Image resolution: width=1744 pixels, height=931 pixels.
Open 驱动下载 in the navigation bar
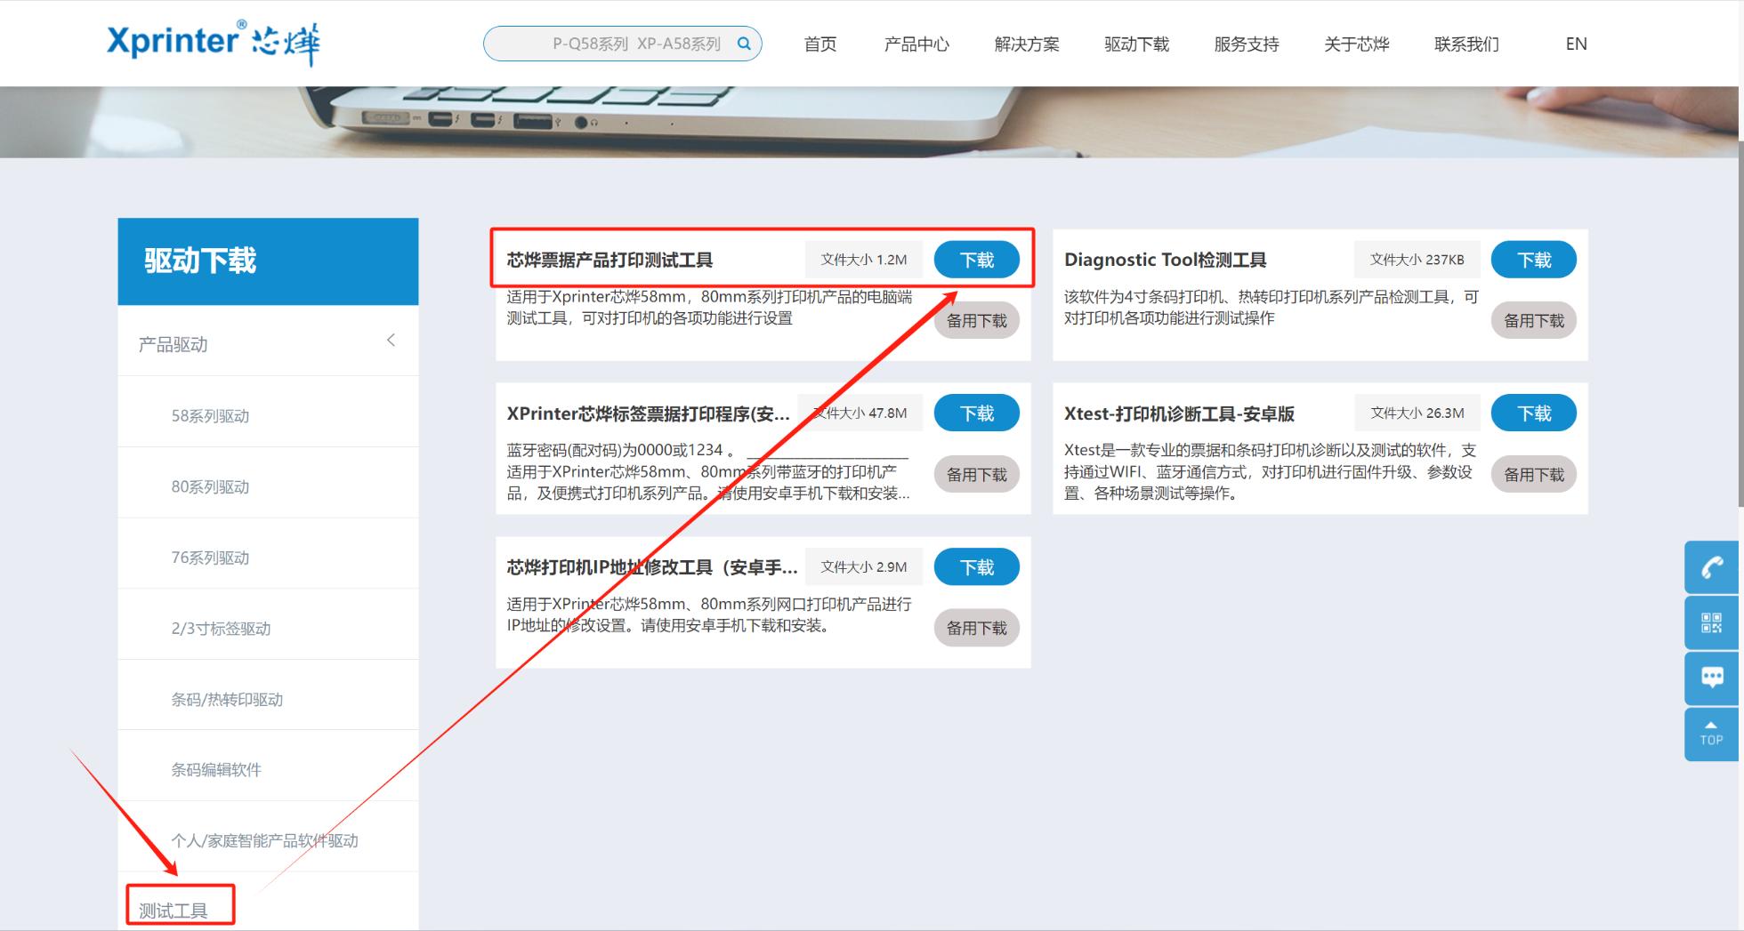click(x=1136, y=44)
